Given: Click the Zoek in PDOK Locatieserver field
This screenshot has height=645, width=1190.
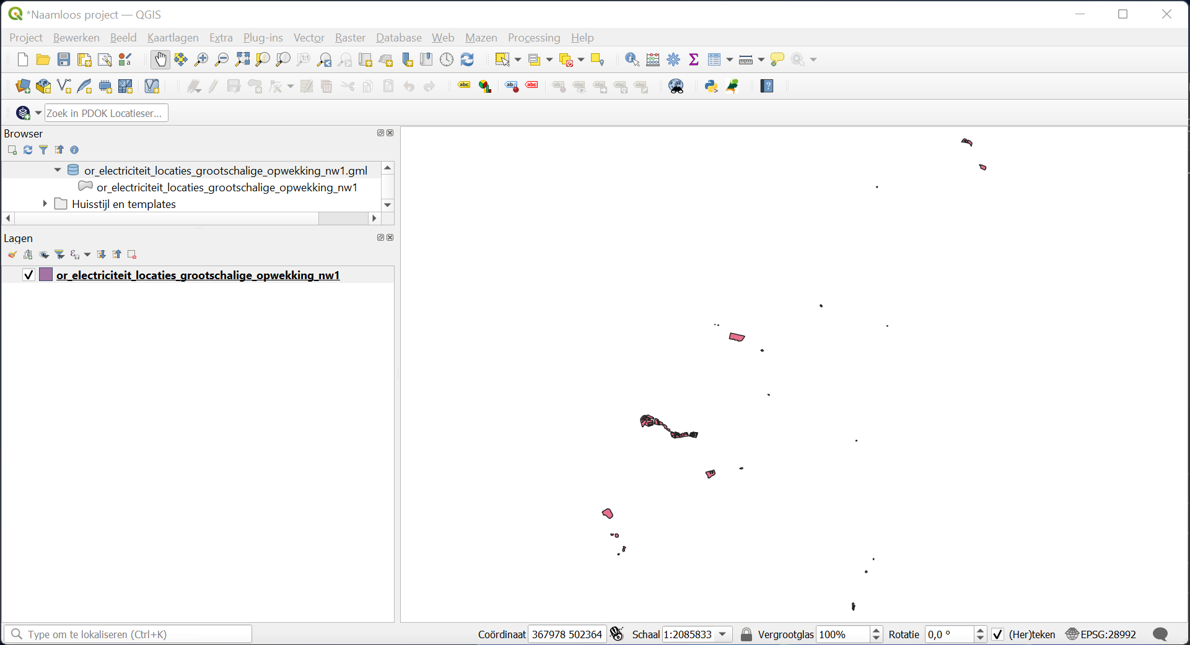Looking at the screenshot, I should [106, 113].
